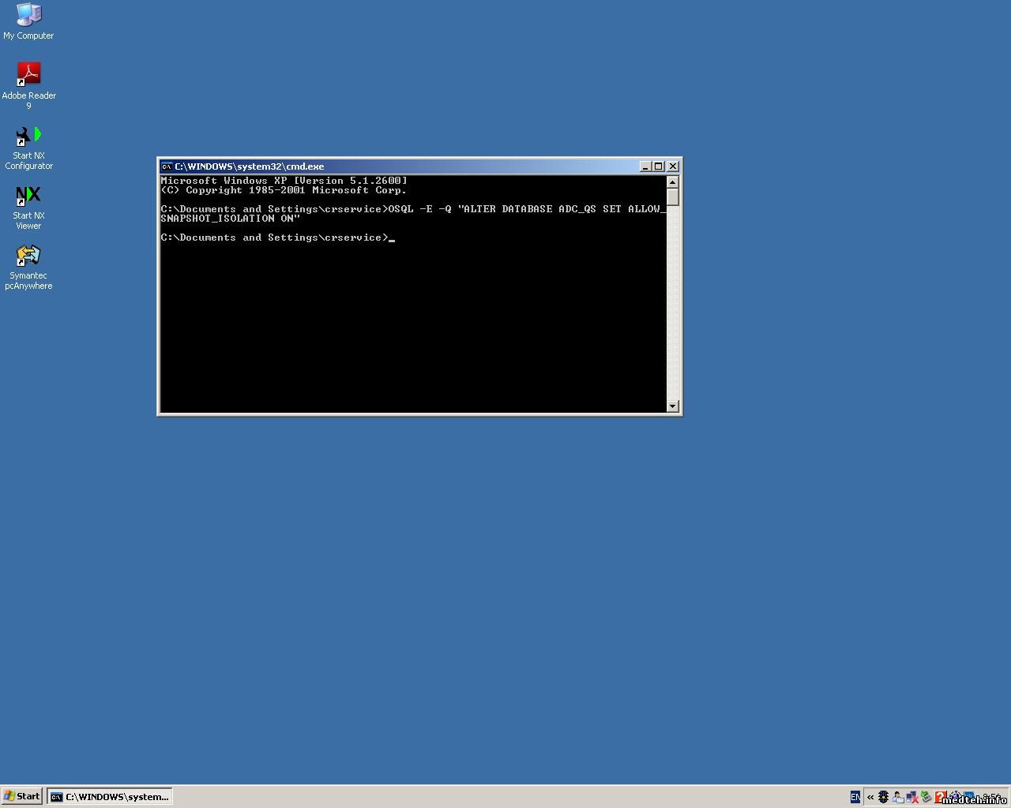Click the cmd.exe title bar system icon

click(167, 166)
